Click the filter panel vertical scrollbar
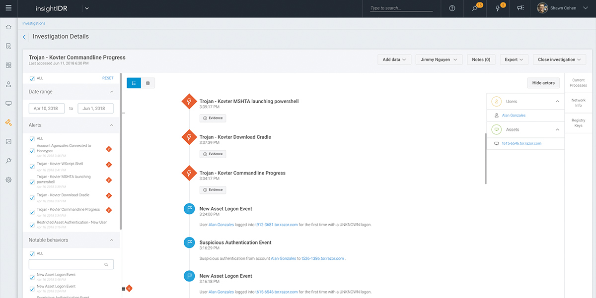The width and height of the screenshot is (596, 298). pos(121,149)
